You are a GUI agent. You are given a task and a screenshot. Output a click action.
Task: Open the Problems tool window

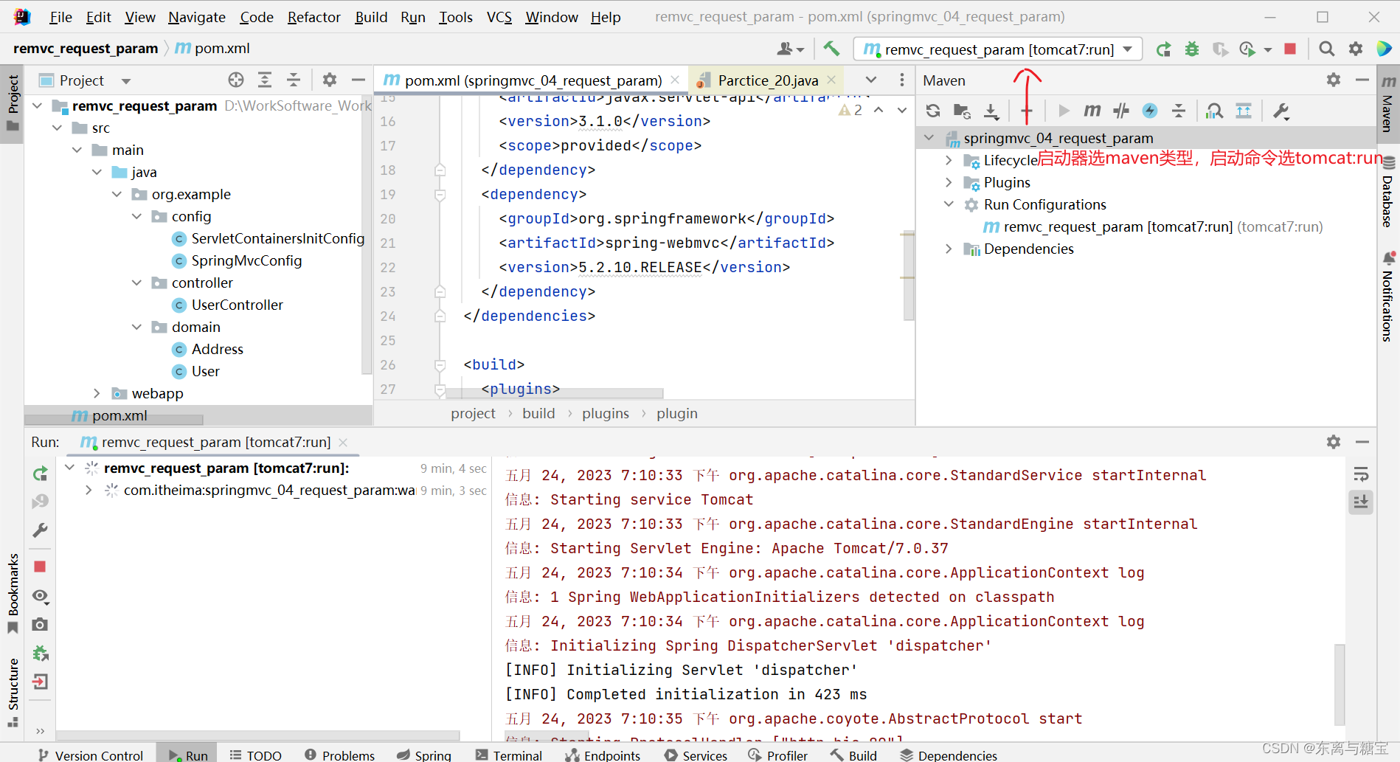point(340,755)
